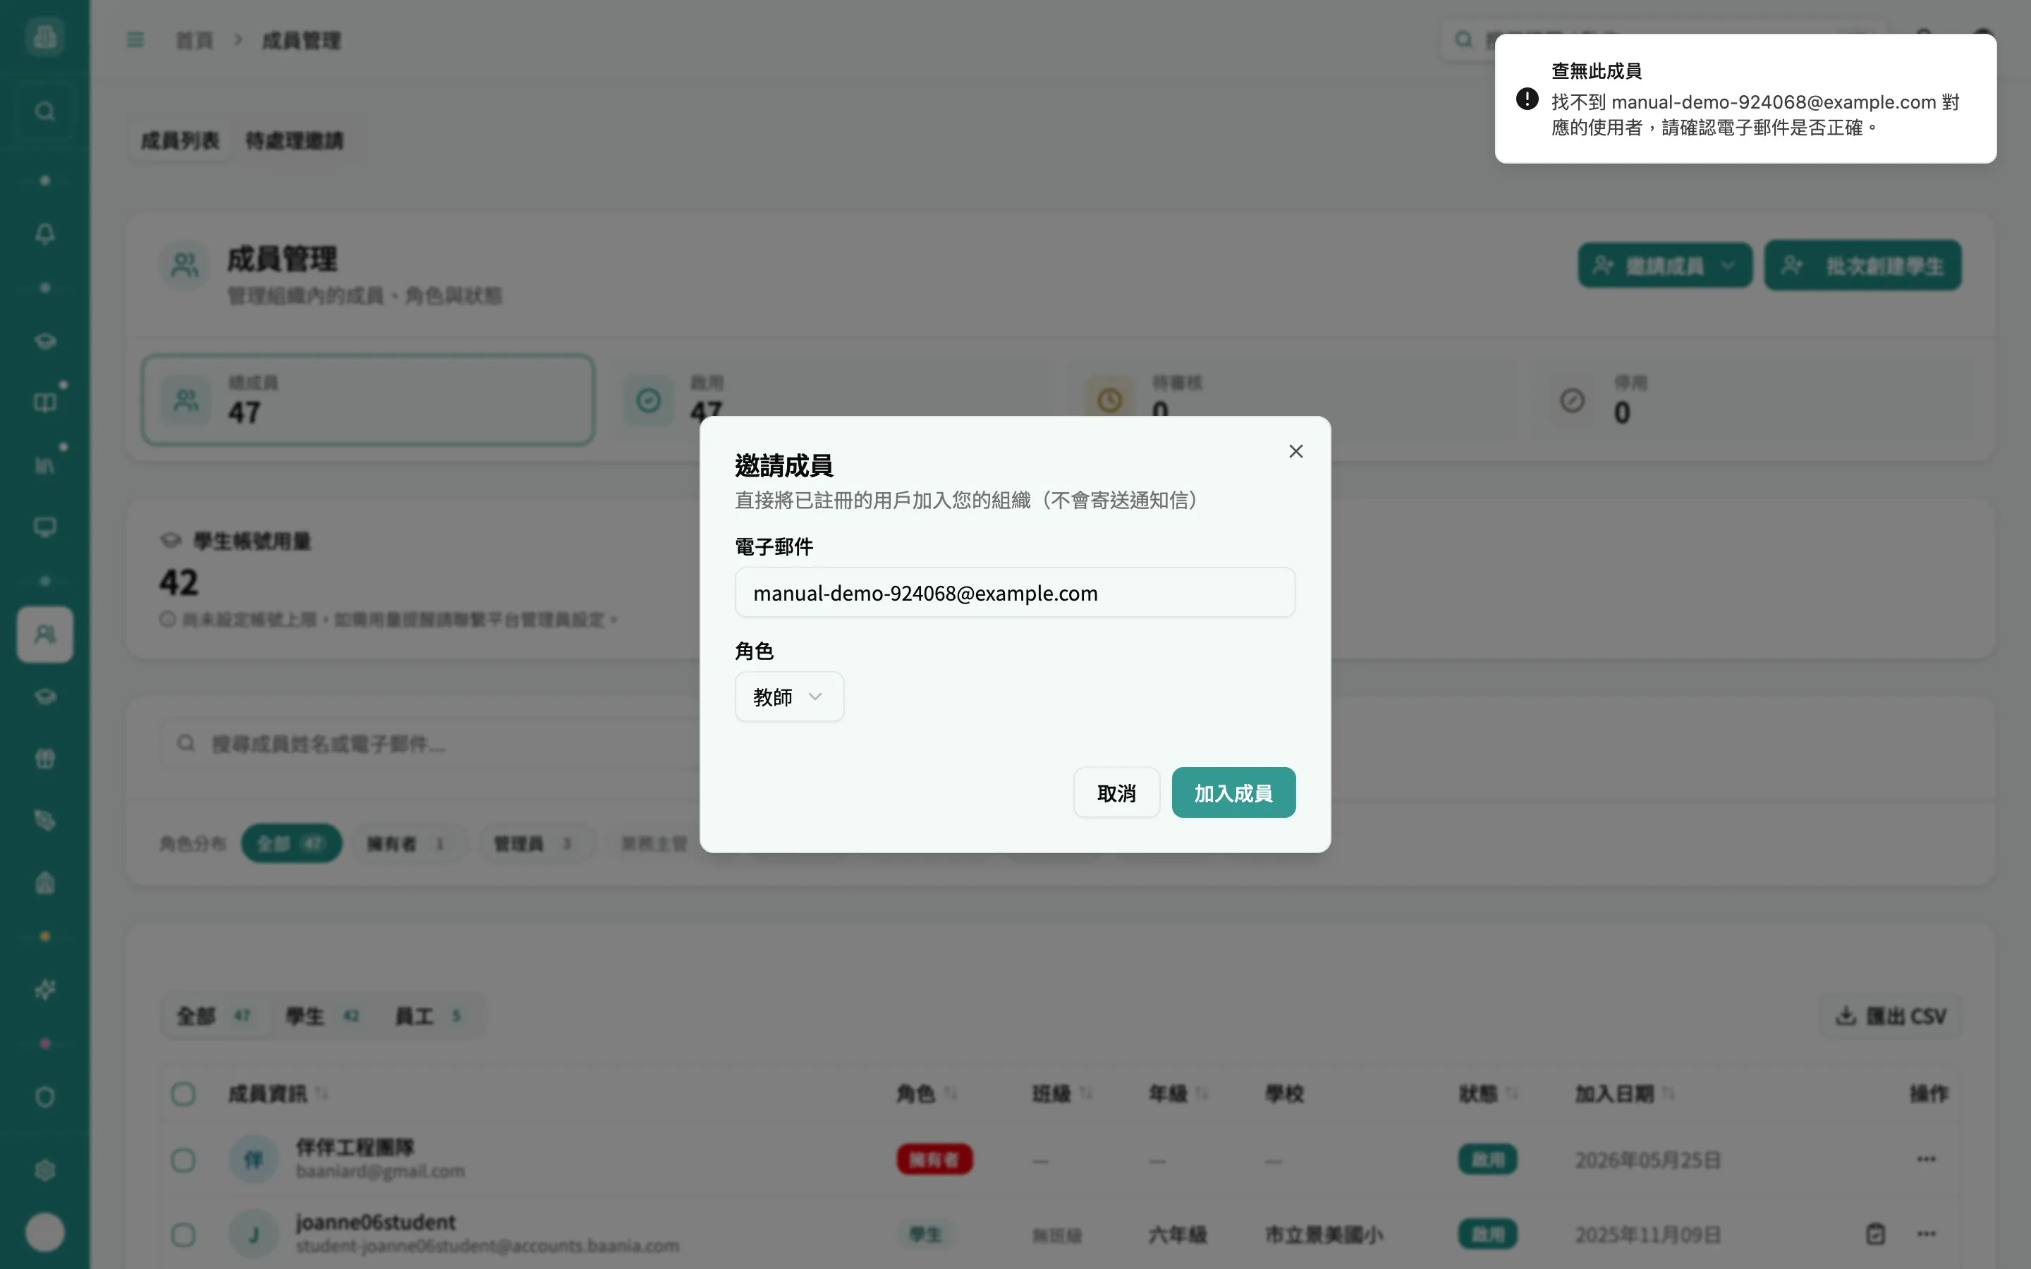
Task: Click the 批次創建學生 button
Action: pyautogui.click(x=1862, y=266)
